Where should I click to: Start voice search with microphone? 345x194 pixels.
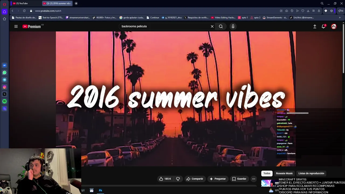[x=233, y=26]
